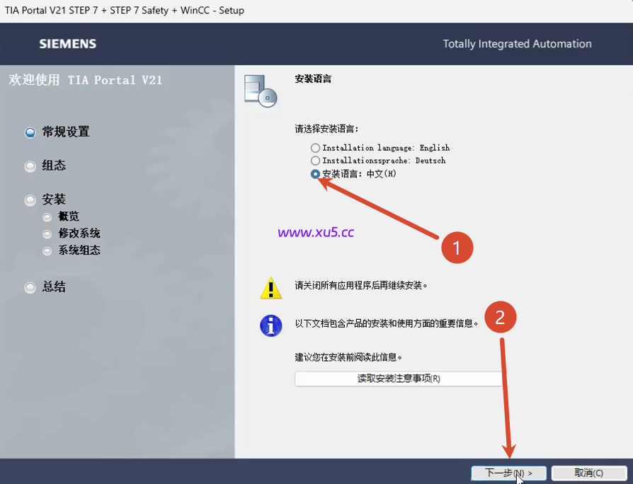633x484 pixels.
Task: Click the status circle beside 组态
Action: [30, 166]
